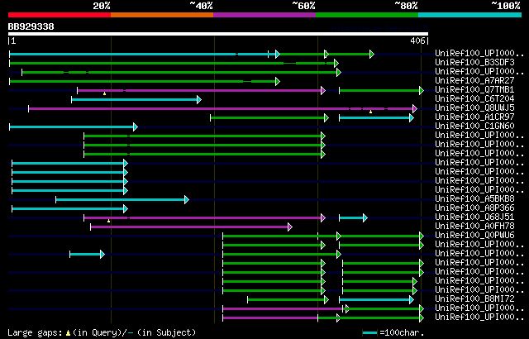Click the yellow gap marker under Q7TMB1 bar
This screenshot has width=529, height=339.
(105, 93)
